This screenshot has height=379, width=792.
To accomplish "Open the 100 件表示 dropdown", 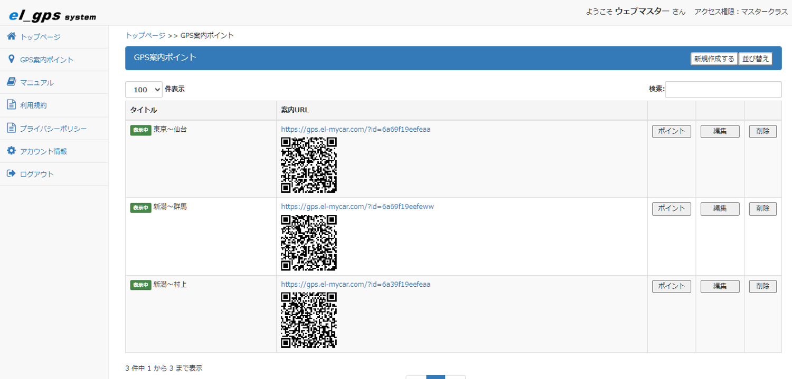I will coord(144,90).
